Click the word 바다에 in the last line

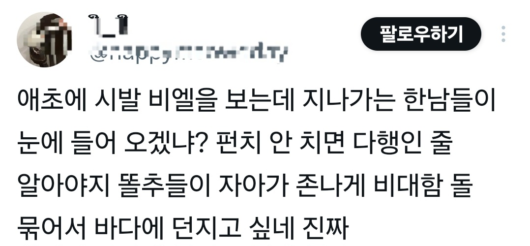point(128,228)
